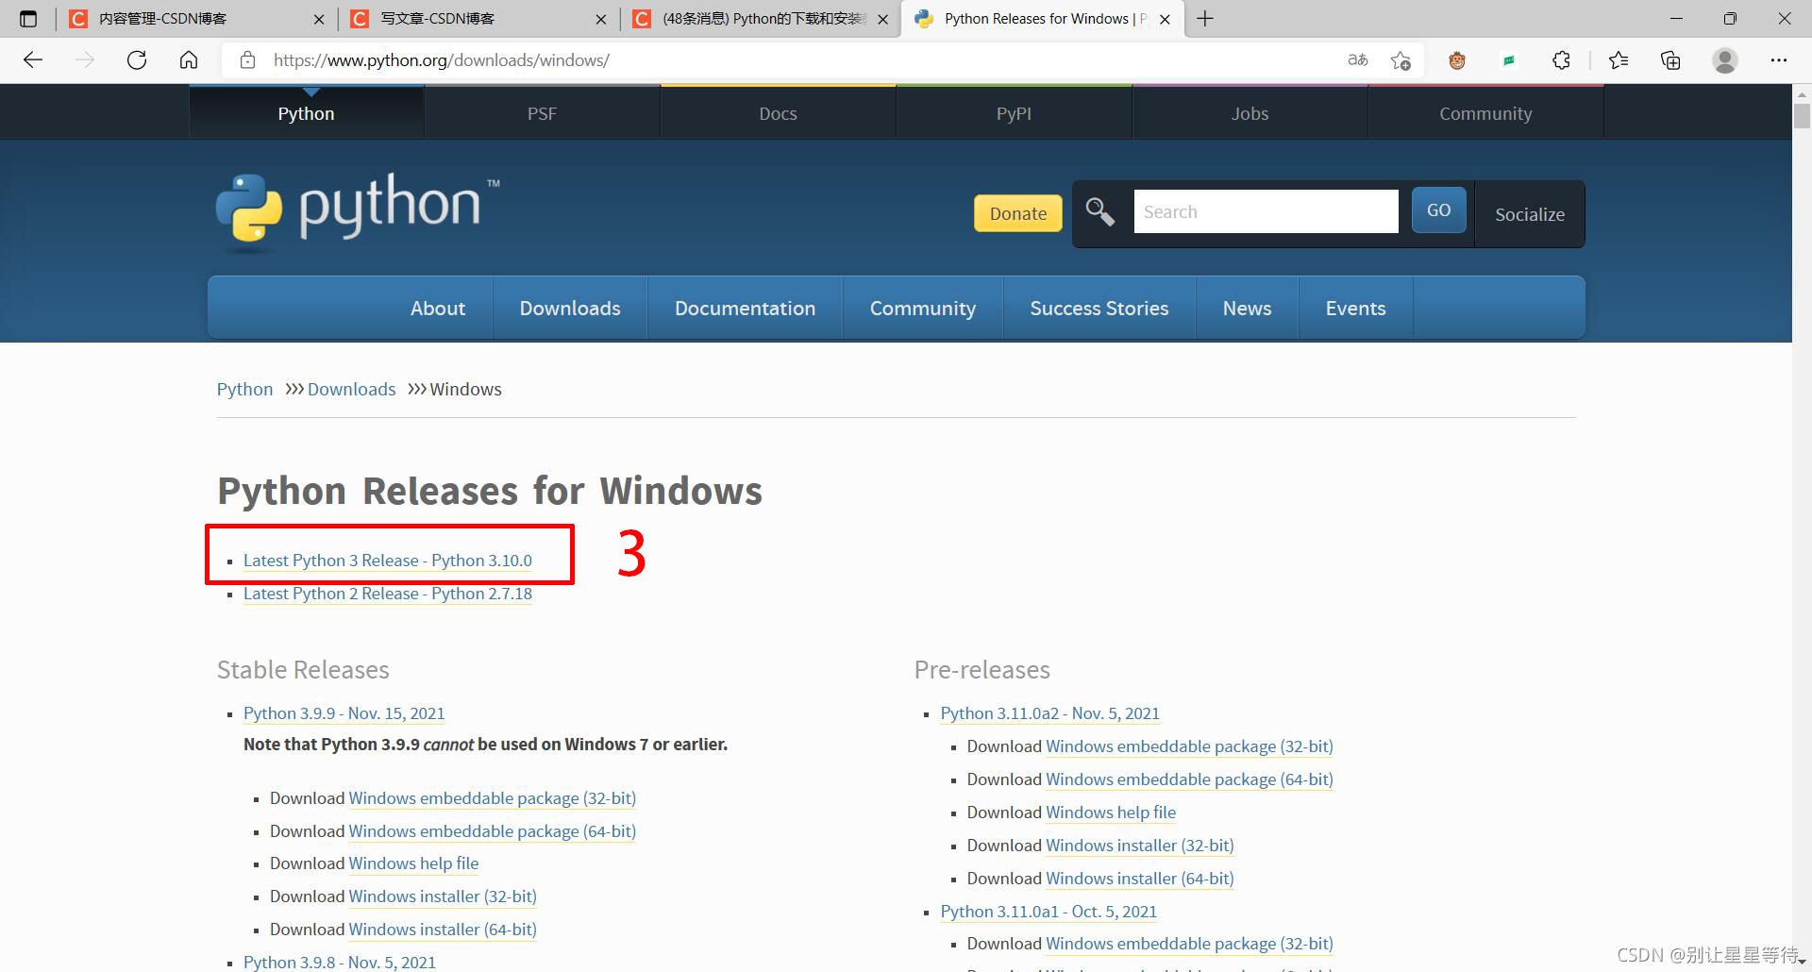Open the collections icon
This screenshot has height=972, width=1812.
tap(1670, 60)
